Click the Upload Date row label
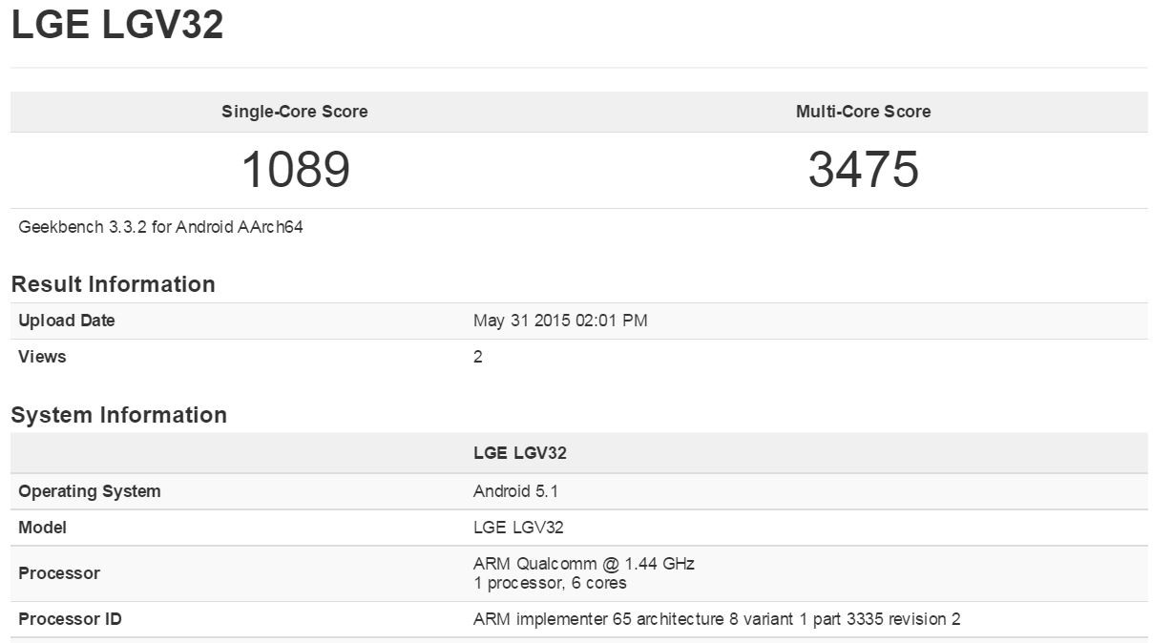The width and height of the screenshot is (1172, 643). coord(67,321)
